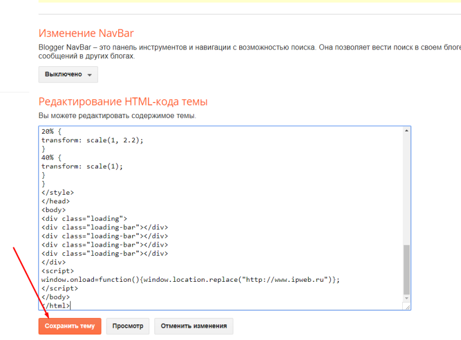Click Отменить изменения to revert edits
This screenshot has height=340, width=461.
194,326
